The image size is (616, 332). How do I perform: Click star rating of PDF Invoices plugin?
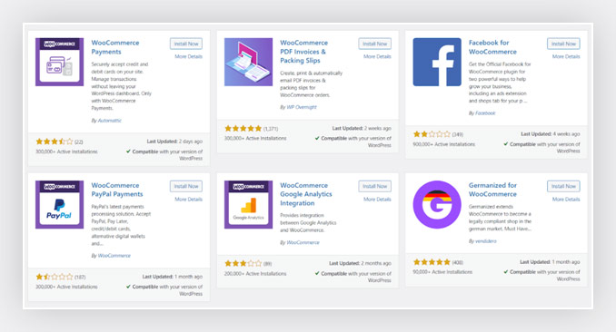243,128
